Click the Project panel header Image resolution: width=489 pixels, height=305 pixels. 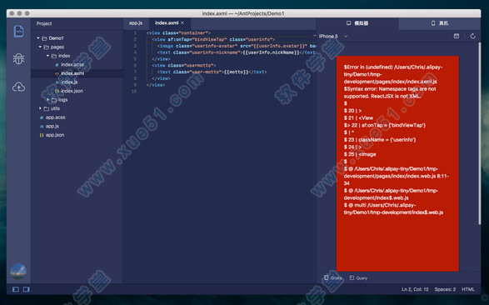(44, 23)
